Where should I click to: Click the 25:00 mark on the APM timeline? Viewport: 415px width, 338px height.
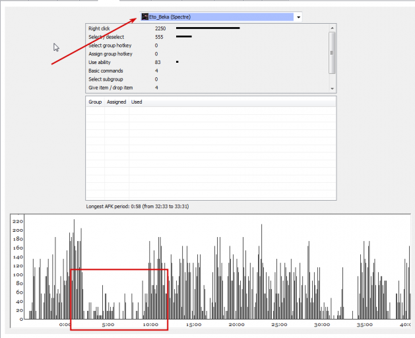click(x=279, y=325)
